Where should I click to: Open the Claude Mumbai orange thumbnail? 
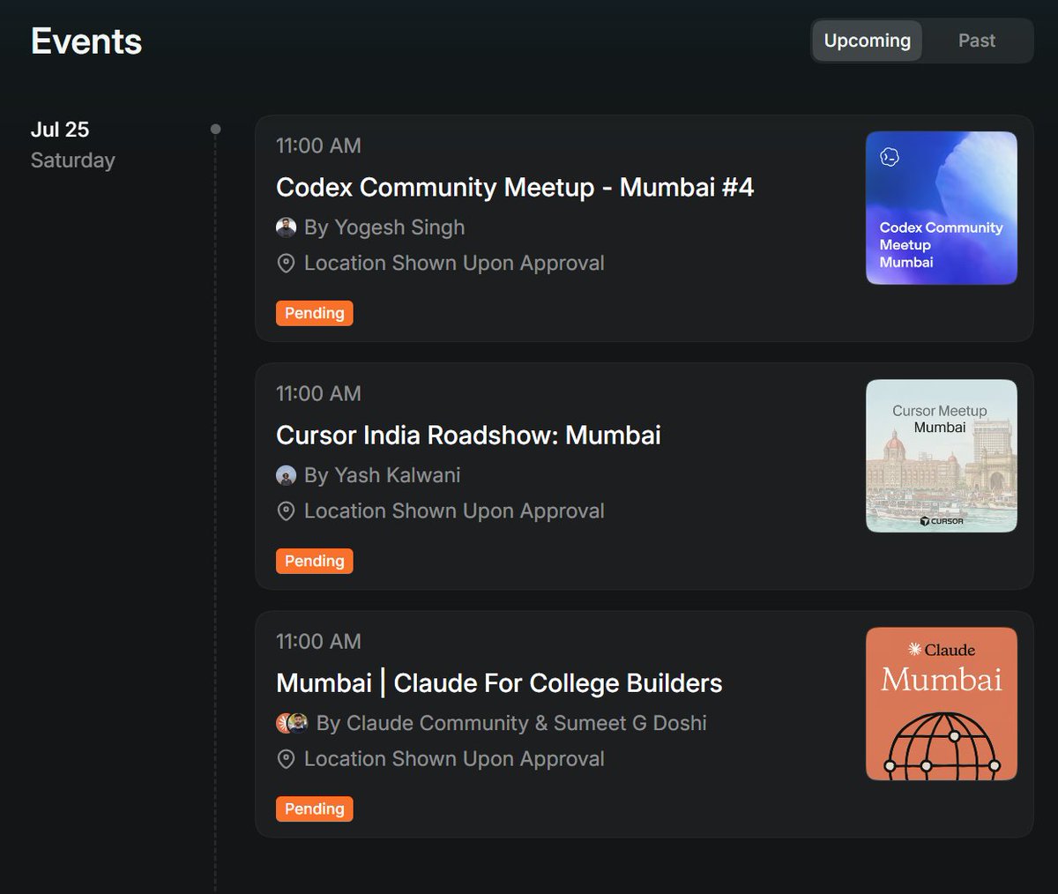[x=942, y=704]
